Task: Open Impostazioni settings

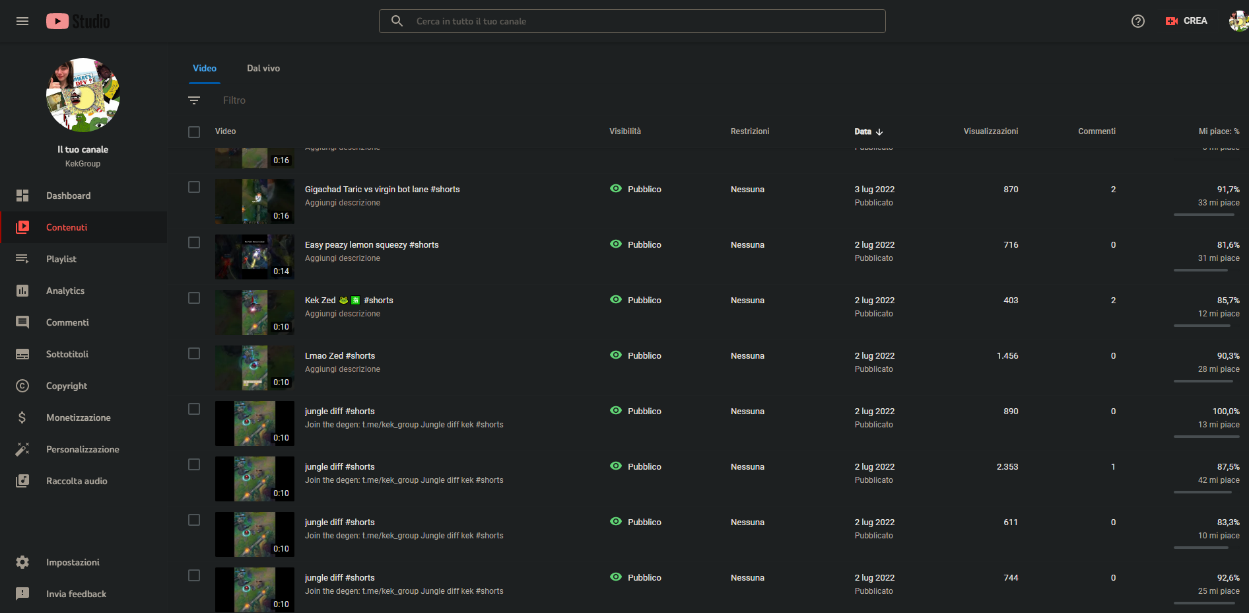Action: (x=83, y=562)
